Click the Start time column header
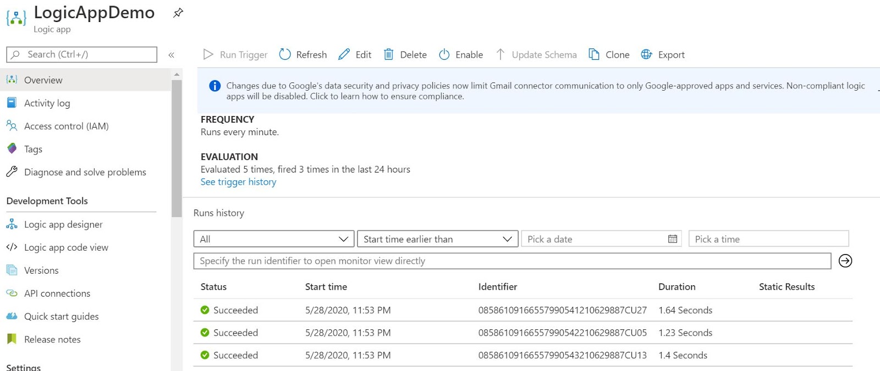Viewport: 880px width, 371px height. [x=326, y=286]
